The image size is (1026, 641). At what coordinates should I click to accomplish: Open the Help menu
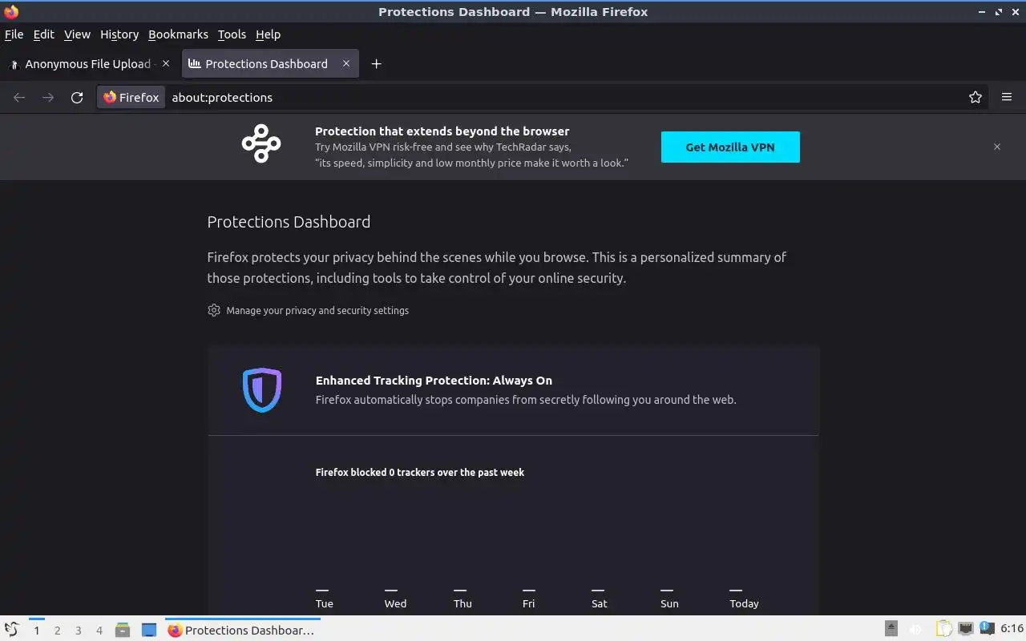tap(268, 34)
